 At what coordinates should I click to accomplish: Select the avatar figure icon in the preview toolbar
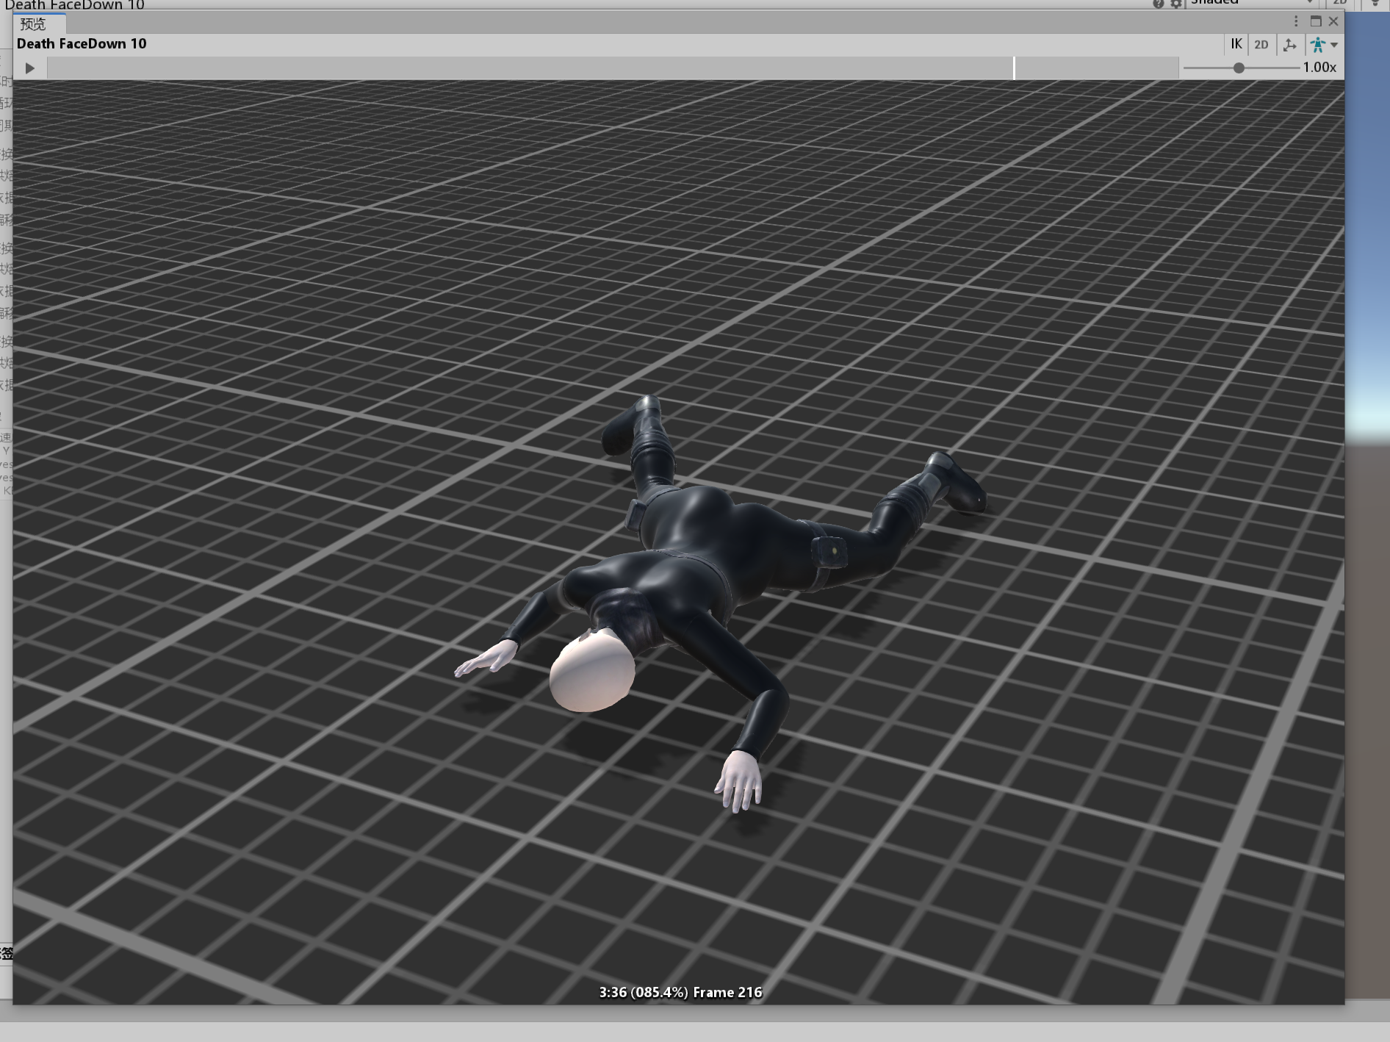(1317, 45)
